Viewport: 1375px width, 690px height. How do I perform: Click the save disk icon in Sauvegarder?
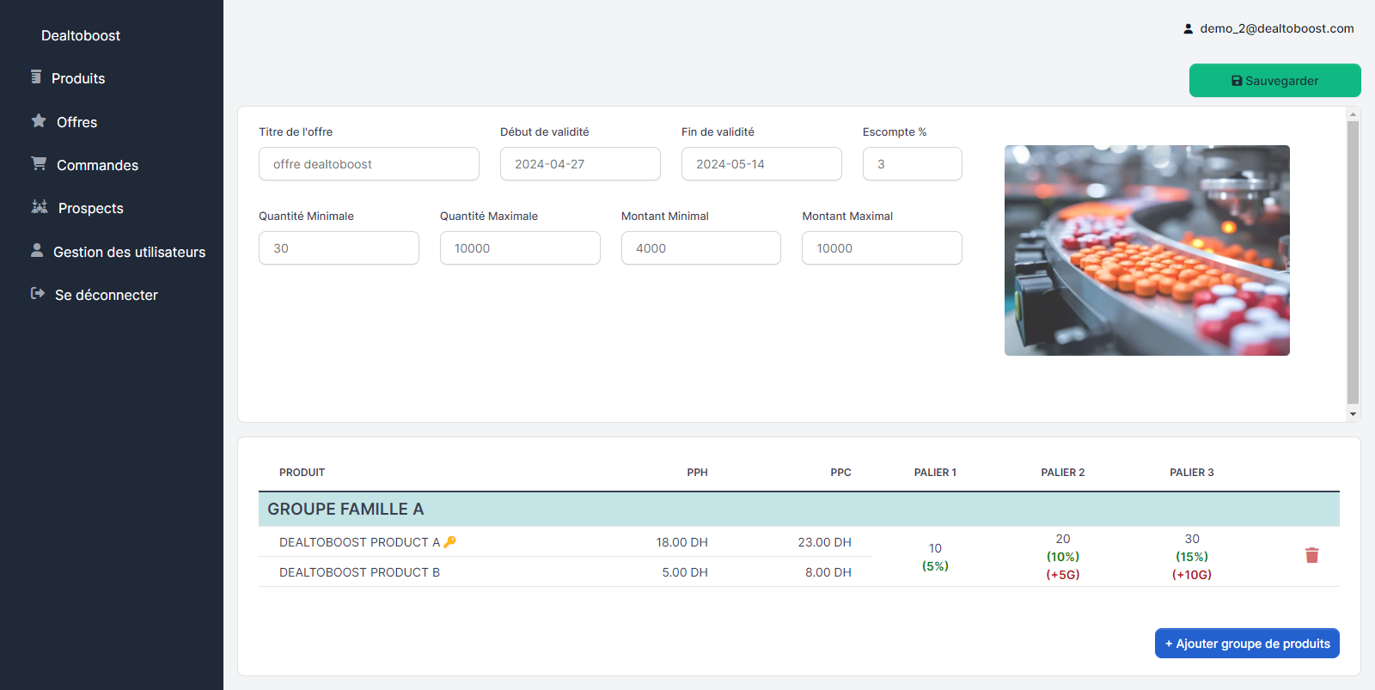(1237, 81)
